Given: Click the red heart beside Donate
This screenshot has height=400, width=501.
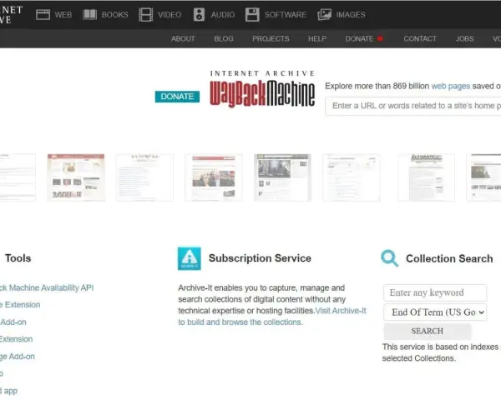Looking at the screenshot, I should 380,38.
